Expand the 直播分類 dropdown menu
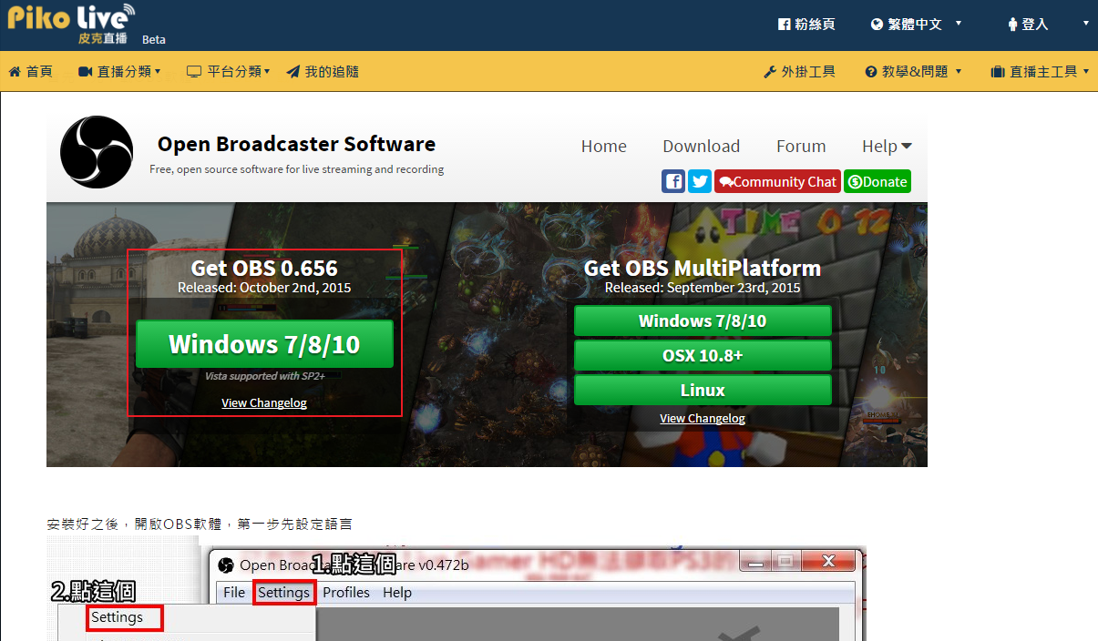 tap(119, 71)
